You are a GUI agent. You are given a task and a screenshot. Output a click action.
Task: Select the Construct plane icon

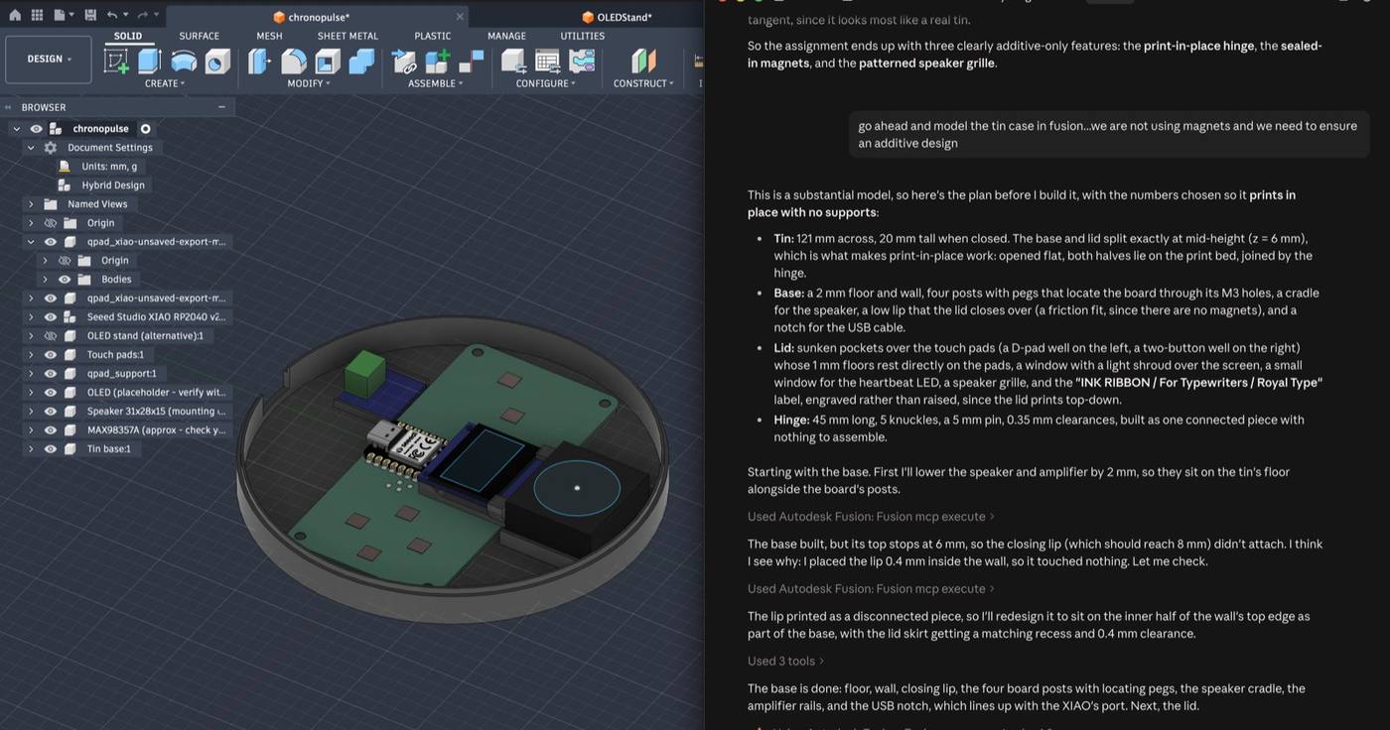coord(643,61)
